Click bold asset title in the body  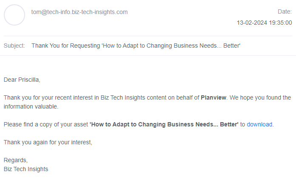coord(164,125)
